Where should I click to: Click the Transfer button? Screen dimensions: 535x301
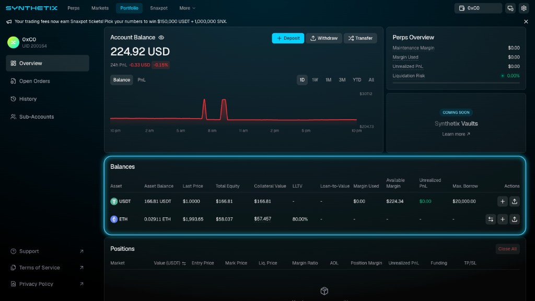(360, 38)
